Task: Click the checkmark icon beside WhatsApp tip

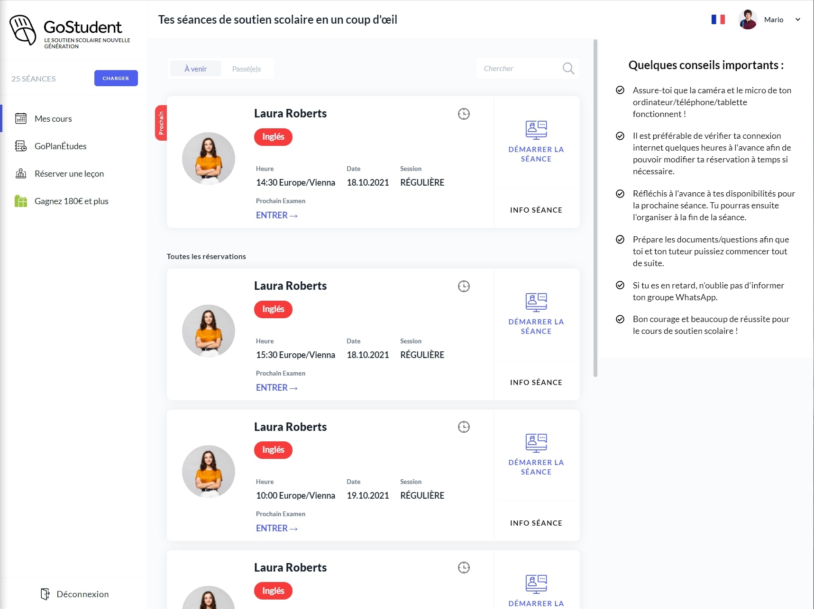Action: click(620, 285)
